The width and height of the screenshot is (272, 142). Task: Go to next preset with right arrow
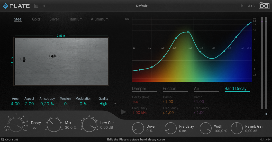pyautogui.click(x=242, y=6)
